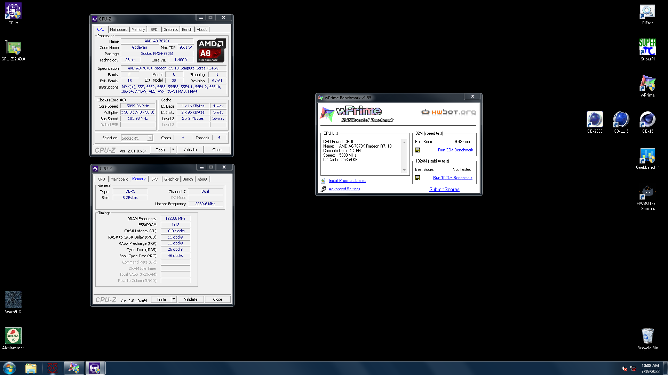The width and height of the screenshot is (668, 375).
Task: Switch to About tab in top CPU-Z
Action: 202,30
